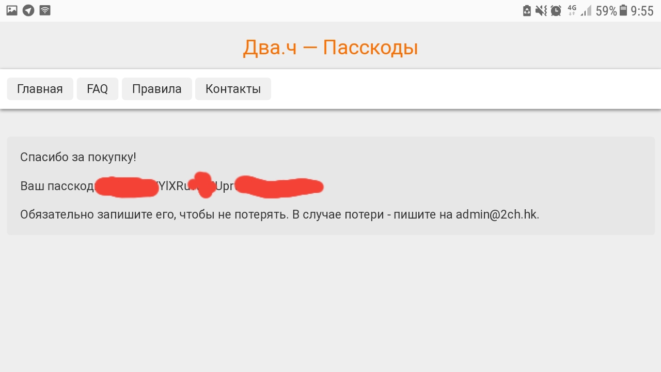This screenshot has width=661, height=372.
Task: Tap the Wi-Fi notification icon in status bar
Action: [x=45, y=10]
